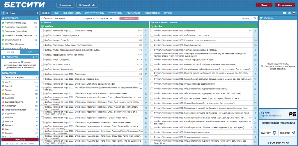Open the 'События за' time dropdown
This screenshot has height=146, width=298.
66,18
